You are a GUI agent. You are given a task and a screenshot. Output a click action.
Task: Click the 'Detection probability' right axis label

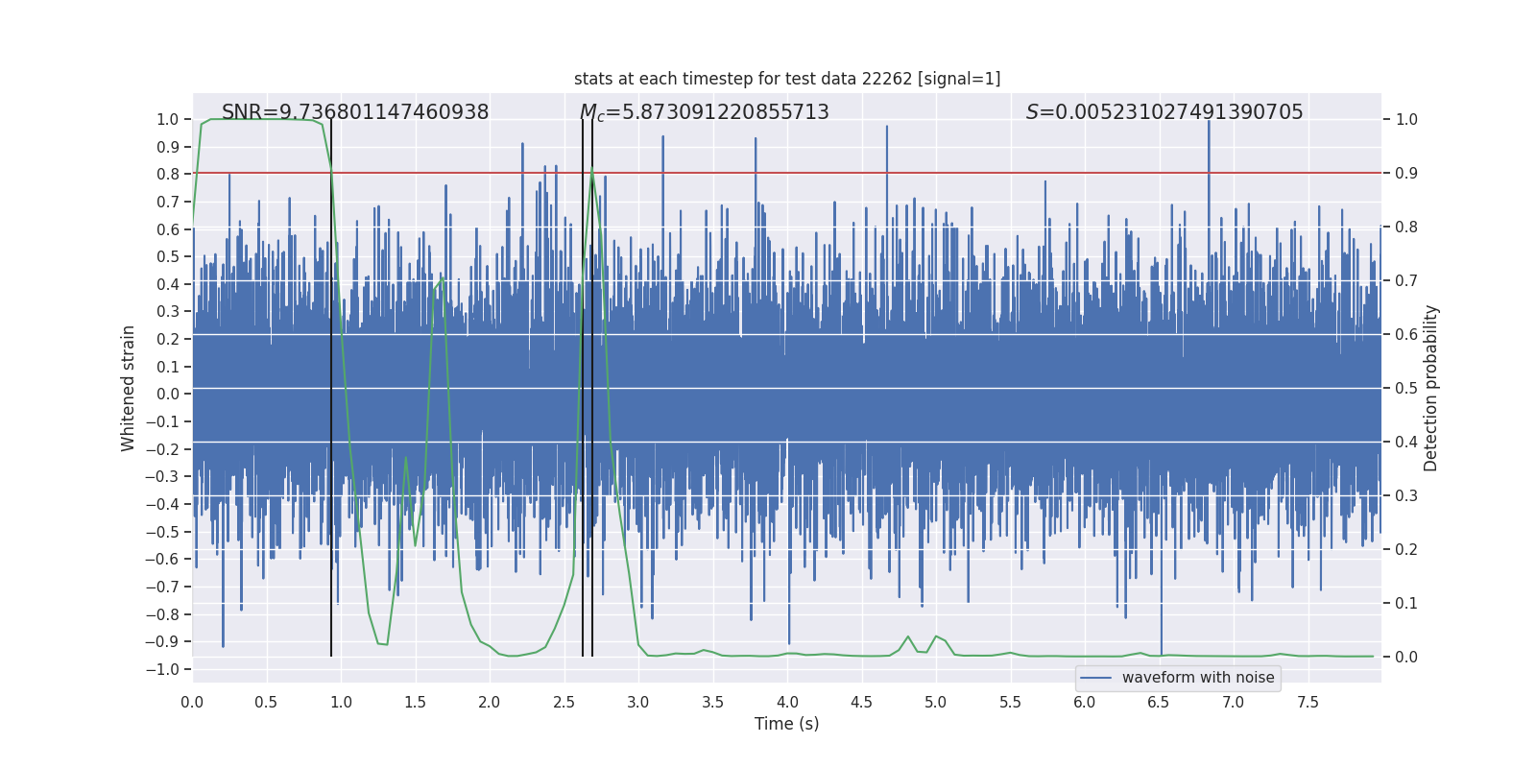pyautogui.click(x=1431, y=388)
